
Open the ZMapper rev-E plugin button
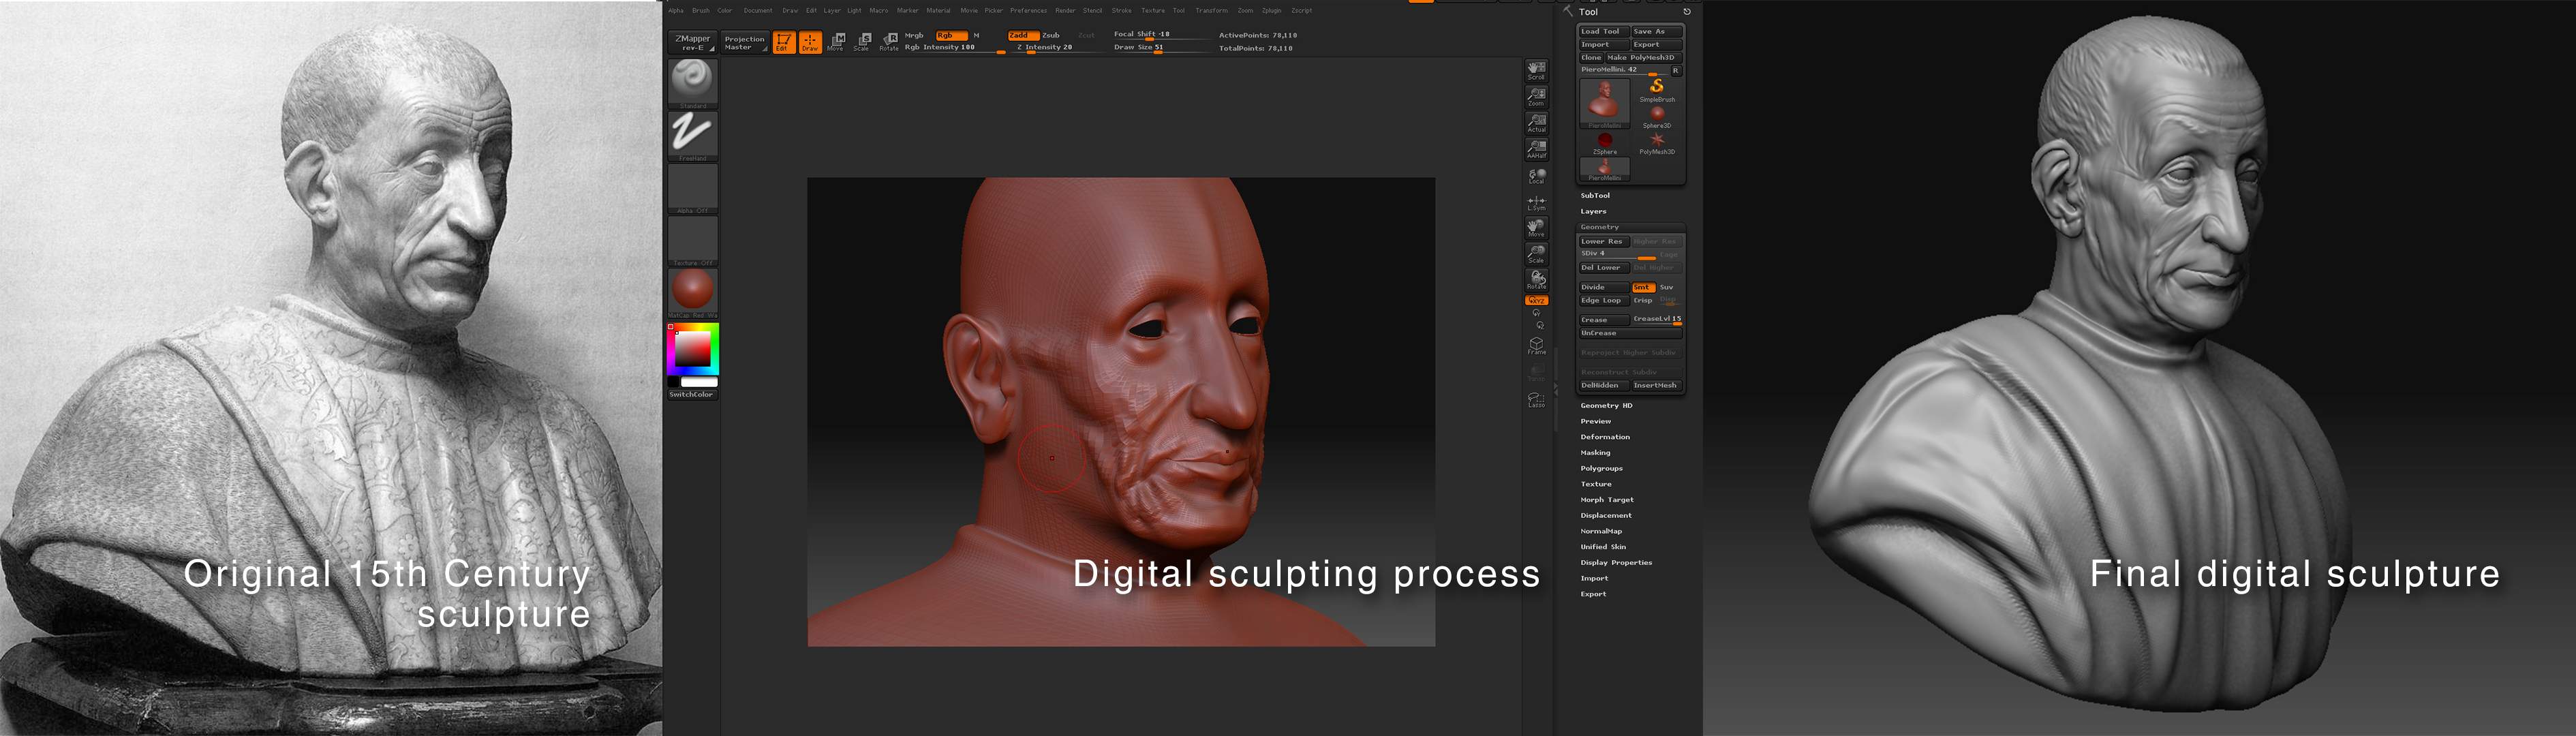tap(692, 42)
